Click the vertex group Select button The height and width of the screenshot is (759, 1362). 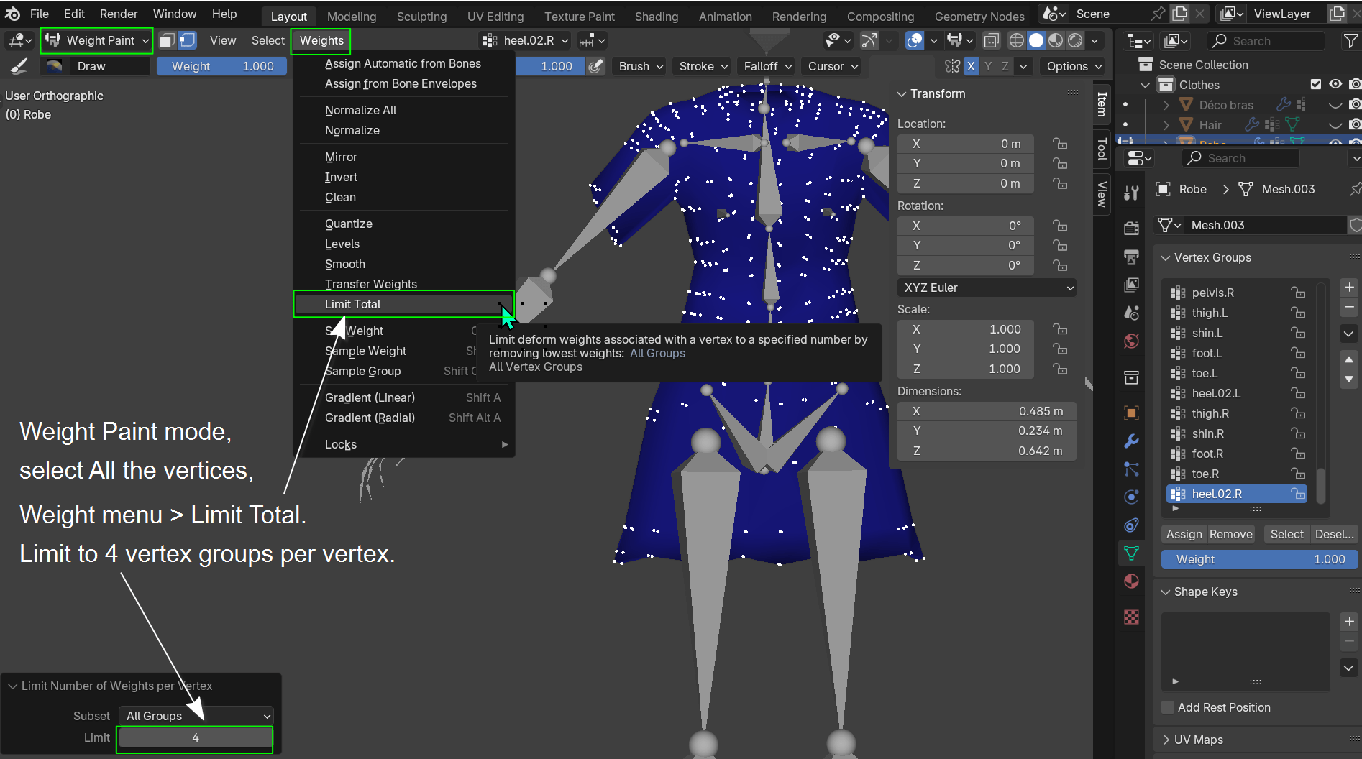tap(1286, 534)
